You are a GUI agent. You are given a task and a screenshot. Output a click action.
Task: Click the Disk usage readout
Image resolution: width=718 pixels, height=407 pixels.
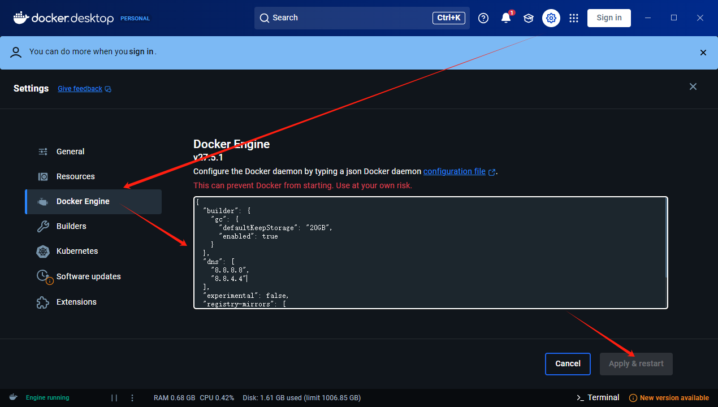(301, 397)
